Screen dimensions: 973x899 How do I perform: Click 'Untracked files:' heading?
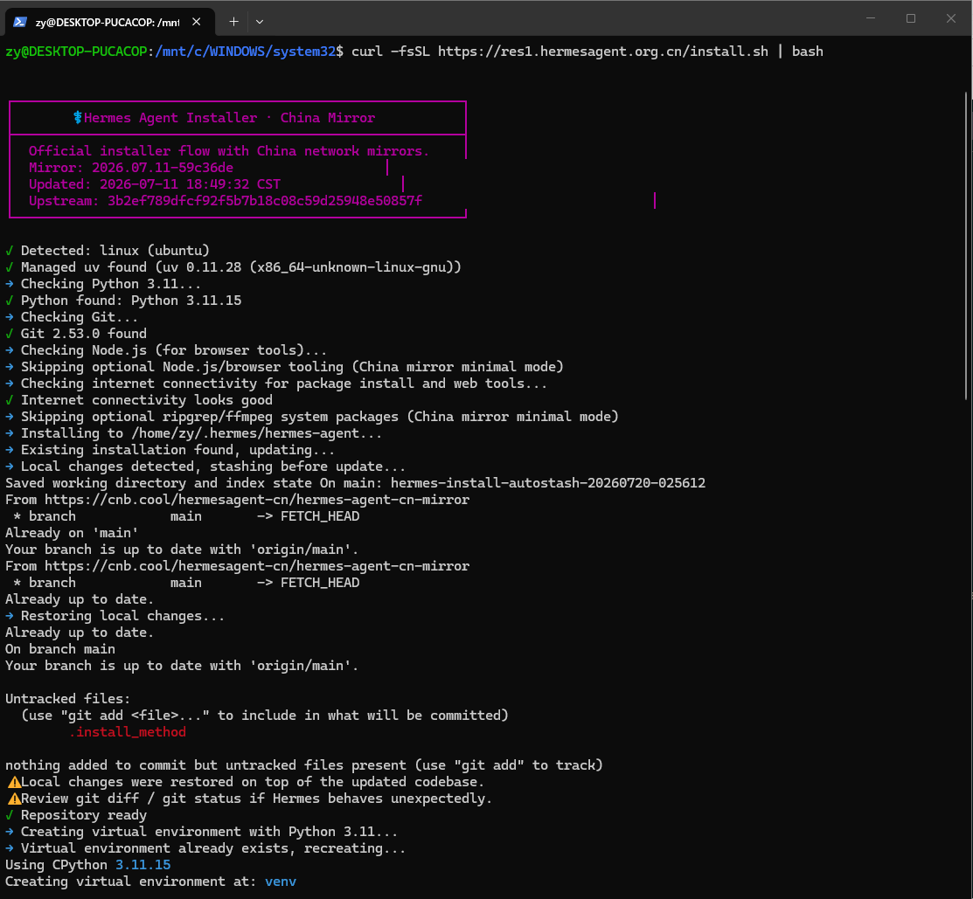tap(68, 699)
